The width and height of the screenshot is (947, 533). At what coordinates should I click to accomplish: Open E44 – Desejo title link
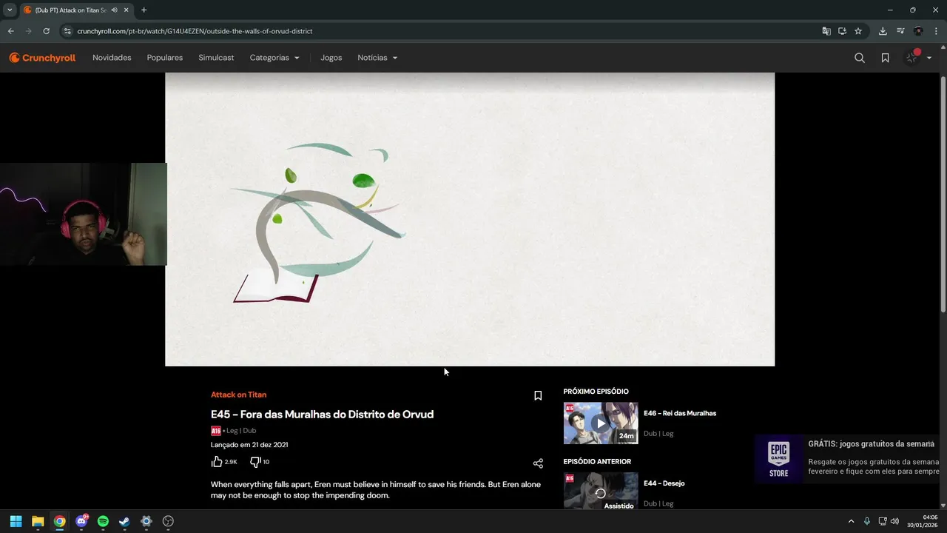664,483
